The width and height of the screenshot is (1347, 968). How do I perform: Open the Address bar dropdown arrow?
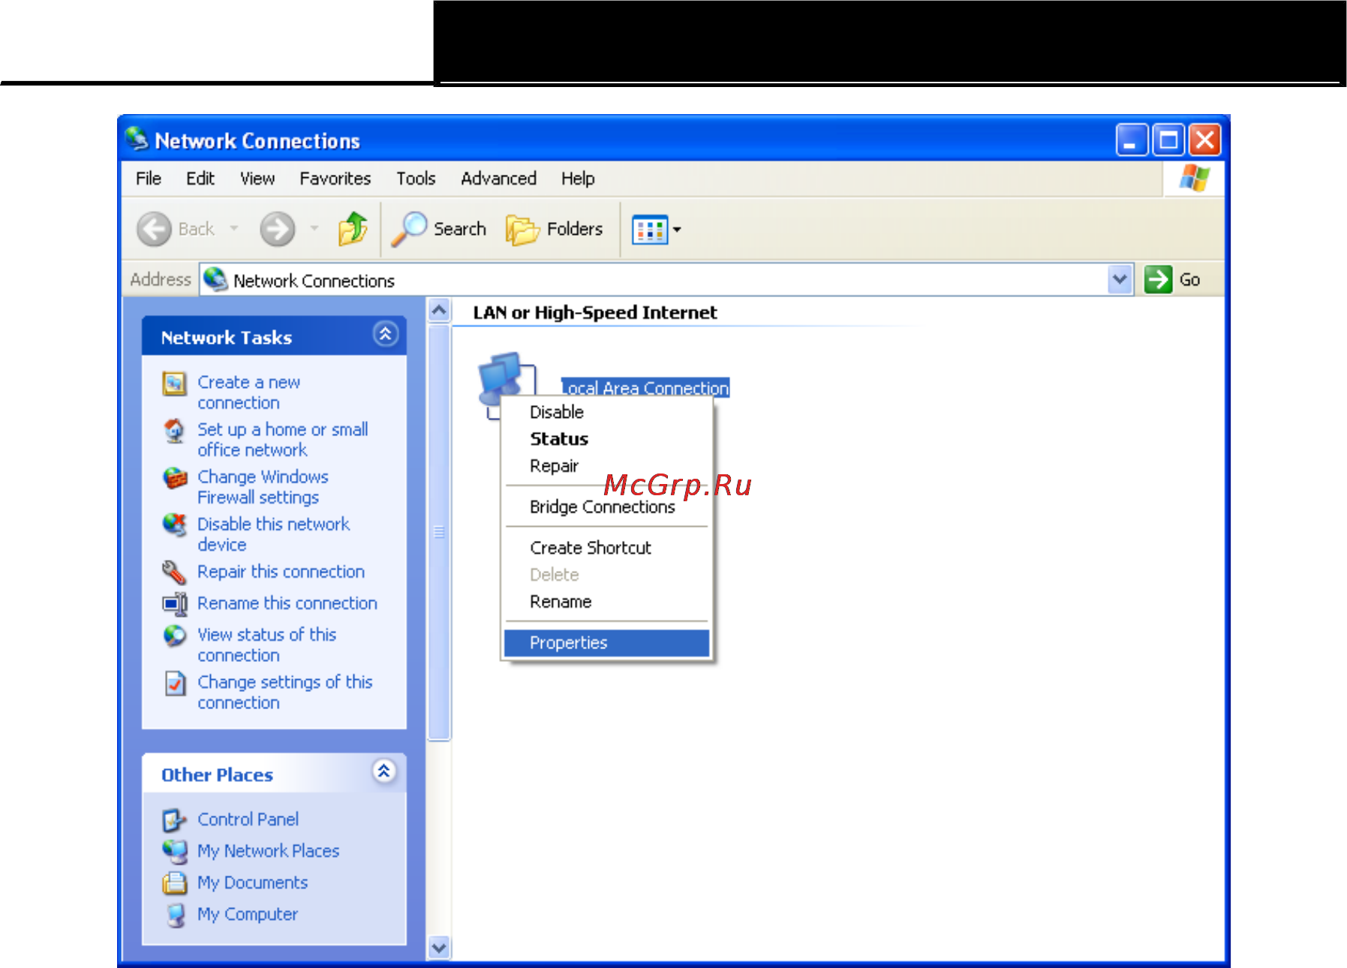click(x=1120, y=280)
